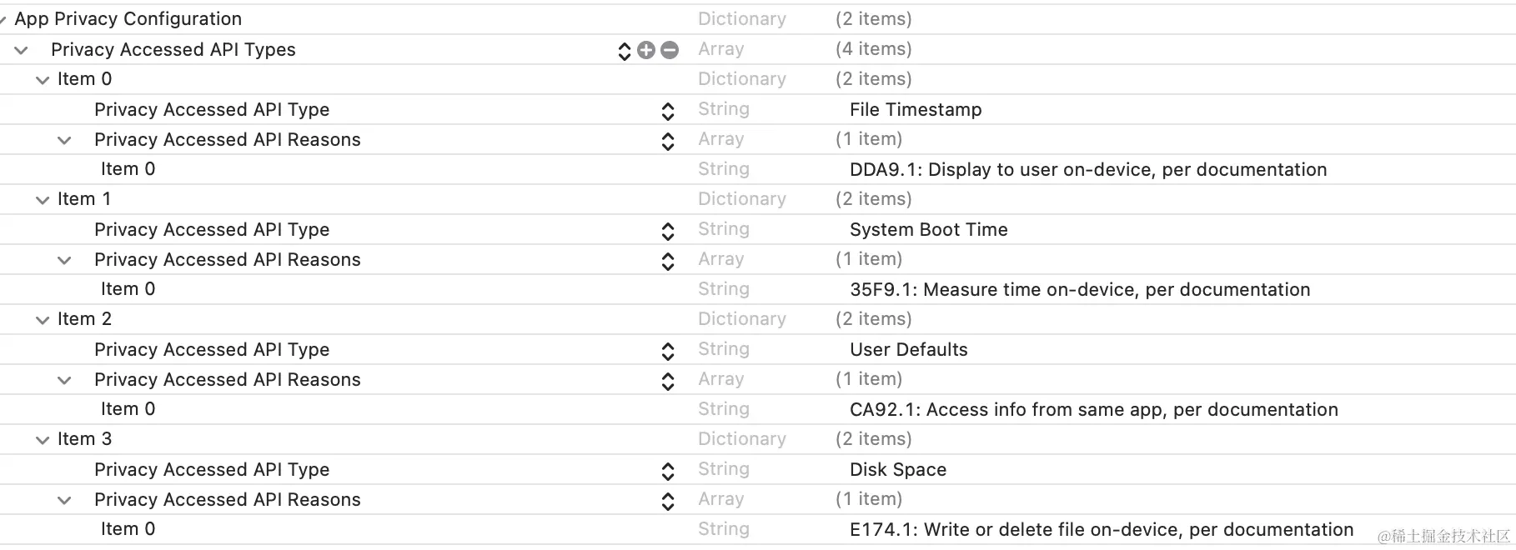Collapse the Item 3 dictionary

click(43, 440)
